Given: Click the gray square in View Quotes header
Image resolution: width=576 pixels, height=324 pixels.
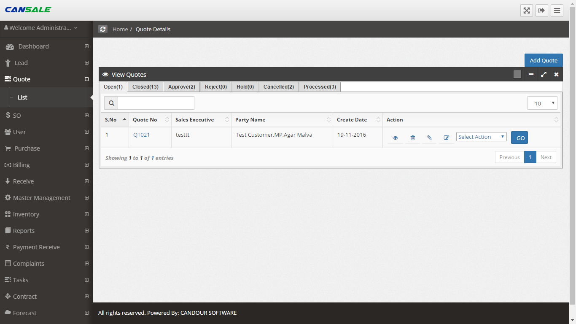Looking at the screenshot, I should tap(517, 74).
